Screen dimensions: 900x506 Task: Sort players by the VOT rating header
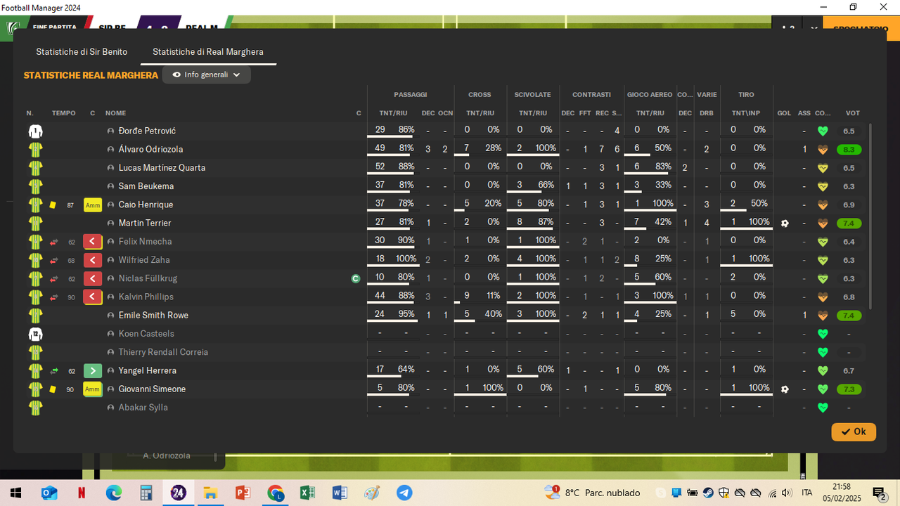pyautogui.click(x=853, y=113)
